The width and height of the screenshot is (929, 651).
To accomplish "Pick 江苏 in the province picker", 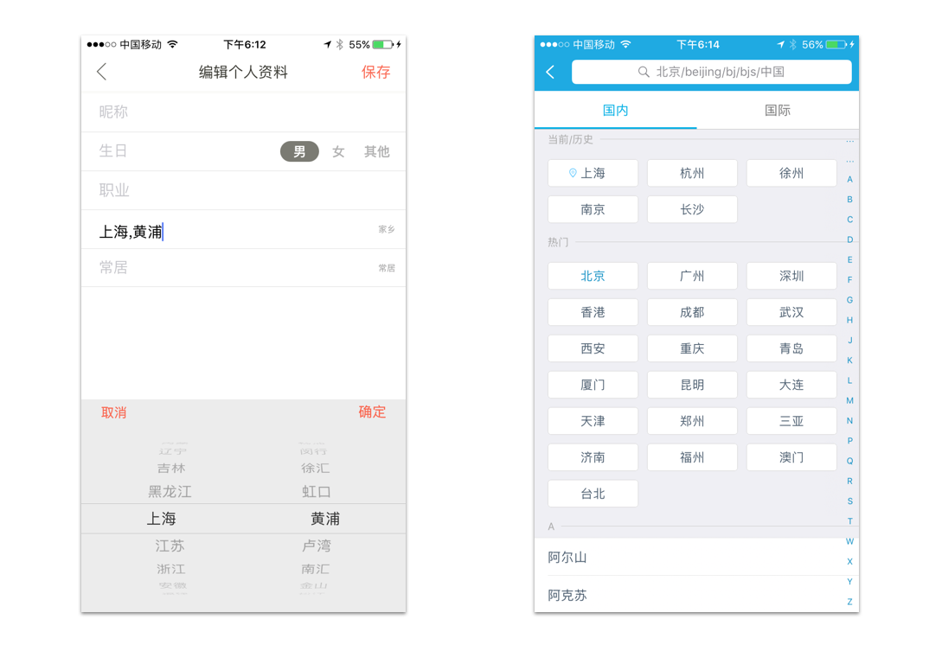I will pos(170,546).
